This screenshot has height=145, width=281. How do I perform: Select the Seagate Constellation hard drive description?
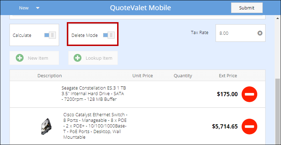click(92, 94)
